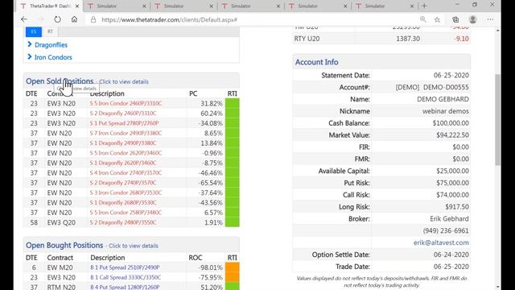The image size is (515, 290).
Task: Expand the Iron Condors section
Action: point(50,57)
